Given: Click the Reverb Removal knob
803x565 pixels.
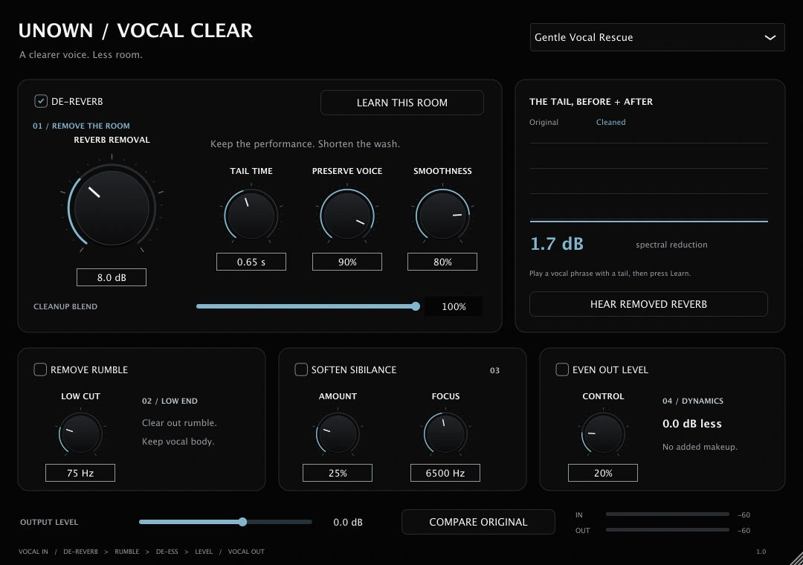Looking at the screenshot, I should tap(112, 207).
